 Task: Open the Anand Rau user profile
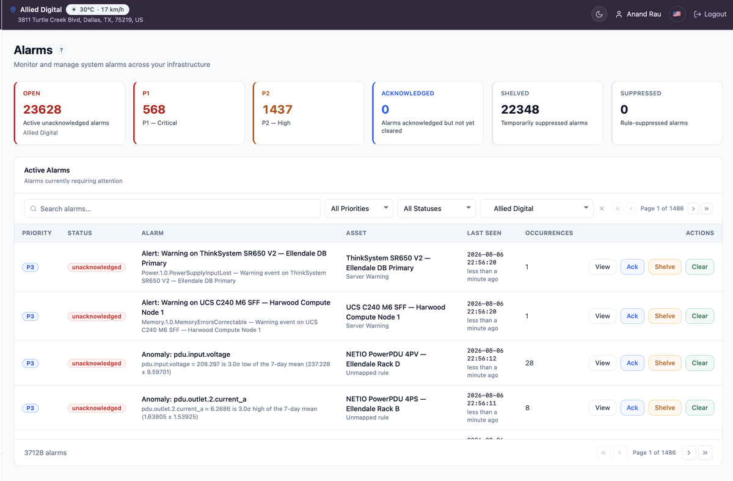pos(638,14)
